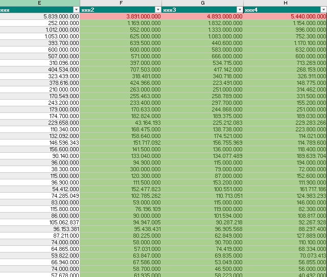Click the xxx2 table header cell

(121, 10)
